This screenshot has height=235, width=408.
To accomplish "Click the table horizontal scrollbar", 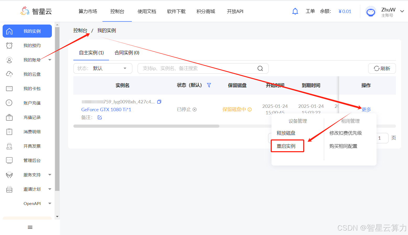I will [x=146, y=126].
